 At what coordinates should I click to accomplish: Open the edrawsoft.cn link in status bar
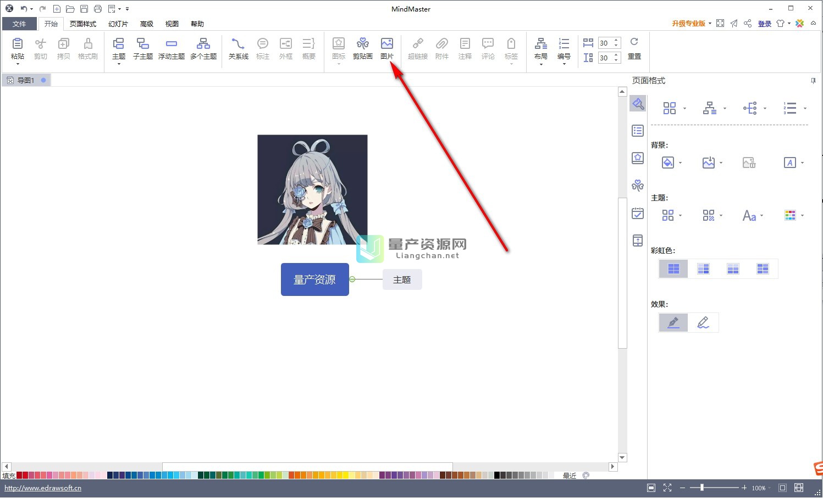[43, 488]
